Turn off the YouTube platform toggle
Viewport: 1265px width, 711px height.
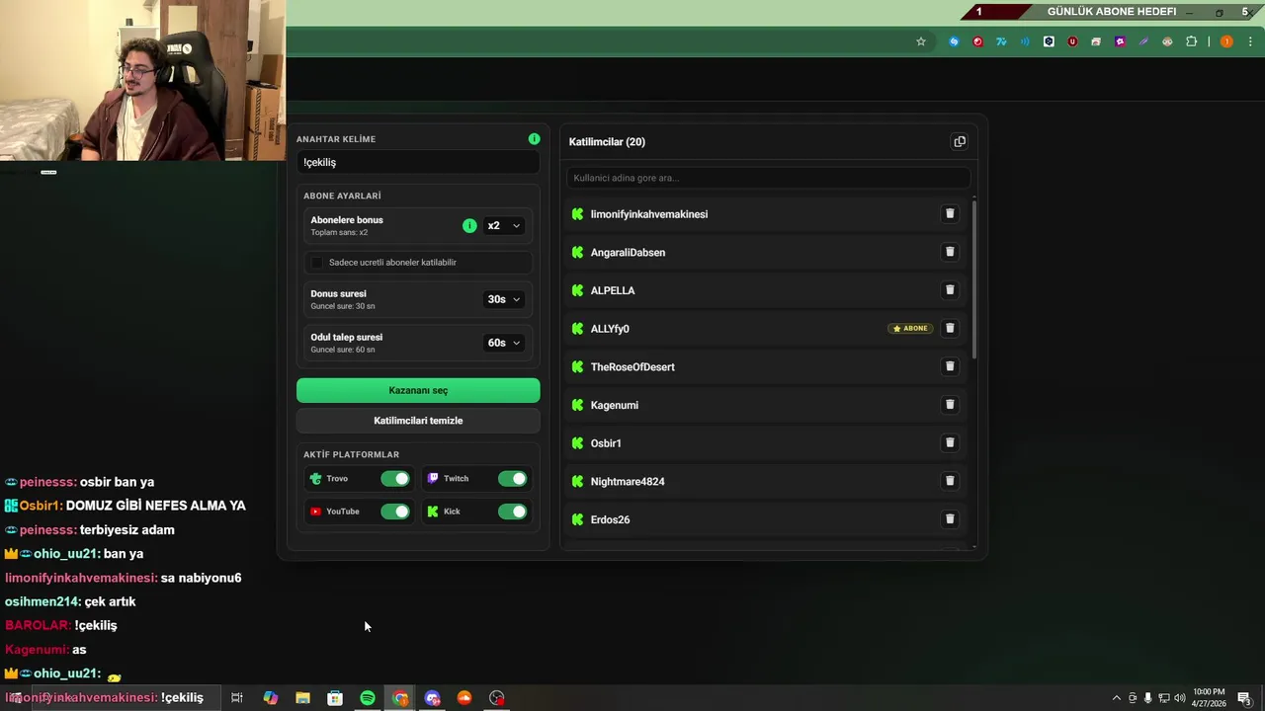point(395,512)
